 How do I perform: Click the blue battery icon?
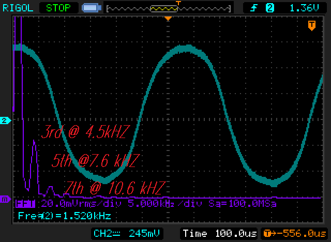coord(92,8)
